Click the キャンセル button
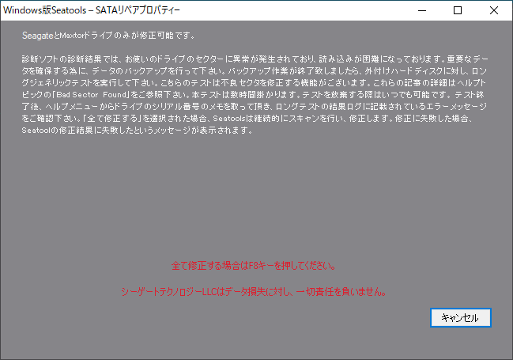 pyautogui.click(x=460, y=317)
